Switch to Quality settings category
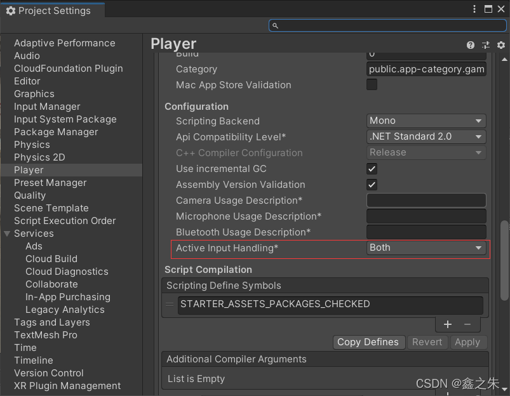The height and width of the screenshot is (396, 510). pos(29,195)
